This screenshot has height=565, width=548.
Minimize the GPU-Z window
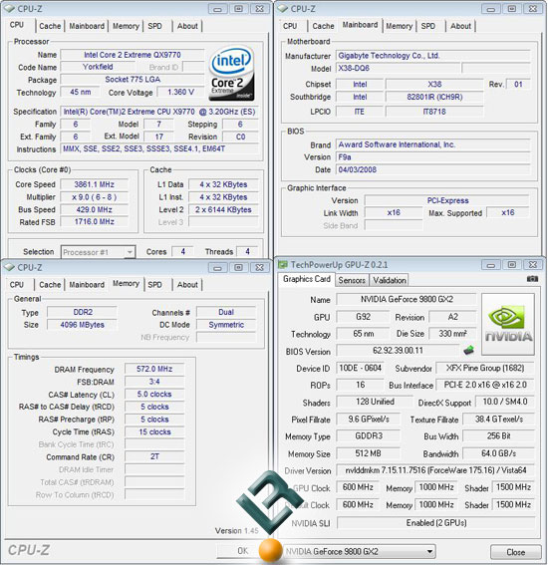coord(491,265)
